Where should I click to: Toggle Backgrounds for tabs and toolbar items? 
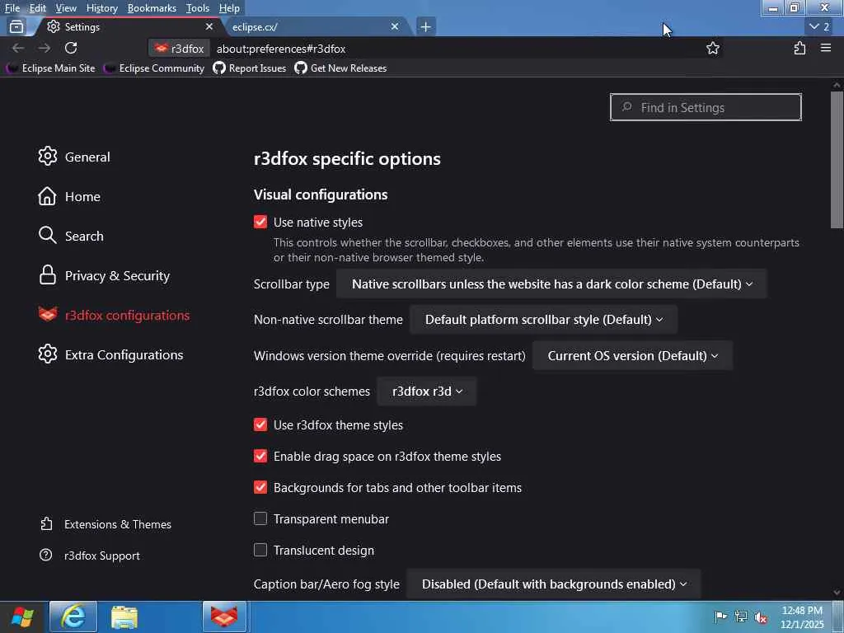(x=260, y=487)
